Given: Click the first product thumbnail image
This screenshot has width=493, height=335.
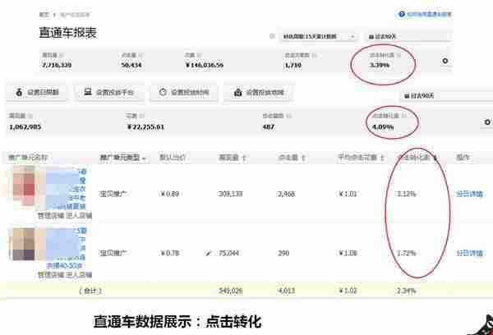Looking at the screenshot, I should coord(24,185).
